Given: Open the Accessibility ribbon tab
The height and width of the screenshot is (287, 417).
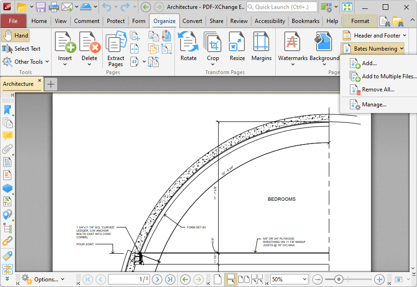Looking at the screenshot, I should (x=270, y=21).
